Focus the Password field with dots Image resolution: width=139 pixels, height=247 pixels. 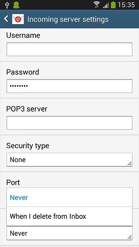point(69,86)
